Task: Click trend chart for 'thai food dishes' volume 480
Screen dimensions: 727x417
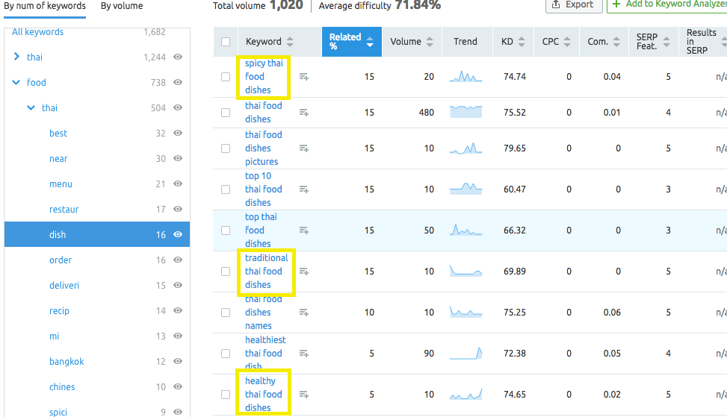Action: point(465,112)
